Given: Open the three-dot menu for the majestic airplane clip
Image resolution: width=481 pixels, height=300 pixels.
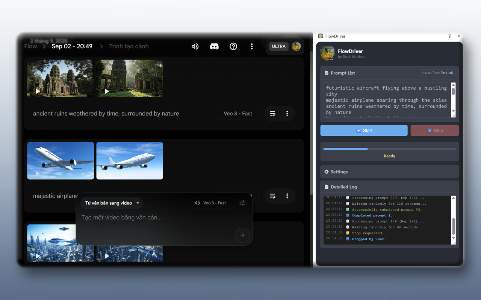Looking at the screenshot, I should click(287, 196).
